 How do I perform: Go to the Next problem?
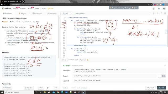[56, 88]
